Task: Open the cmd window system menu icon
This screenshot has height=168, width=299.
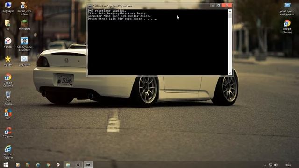Action: 90,6
